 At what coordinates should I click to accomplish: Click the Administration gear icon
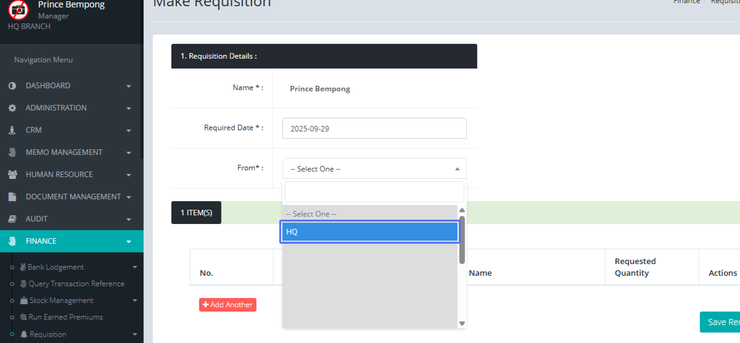pyautogui.click(x=12, y=108)
